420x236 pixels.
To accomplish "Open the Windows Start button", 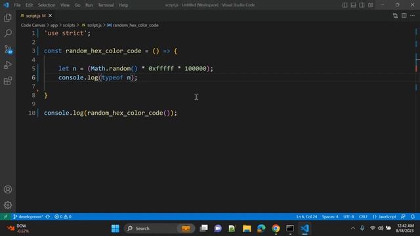I will tap(115, 228).
